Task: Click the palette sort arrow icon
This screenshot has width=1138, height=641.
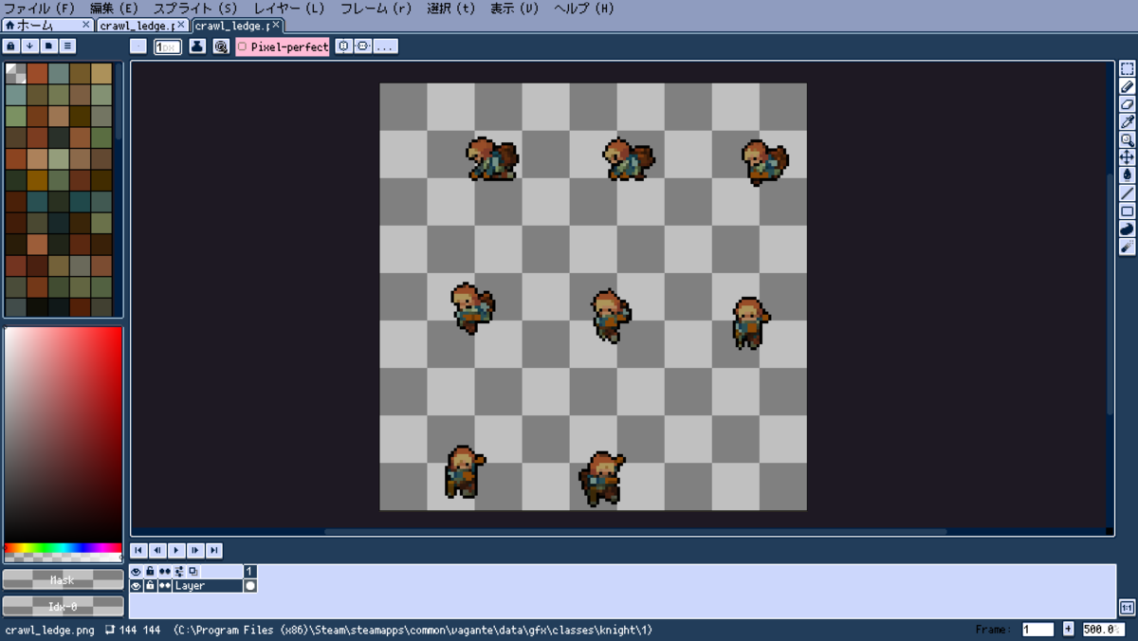Action: click(30, 46)
